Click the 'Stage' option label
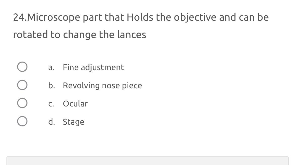 (74, 122)
